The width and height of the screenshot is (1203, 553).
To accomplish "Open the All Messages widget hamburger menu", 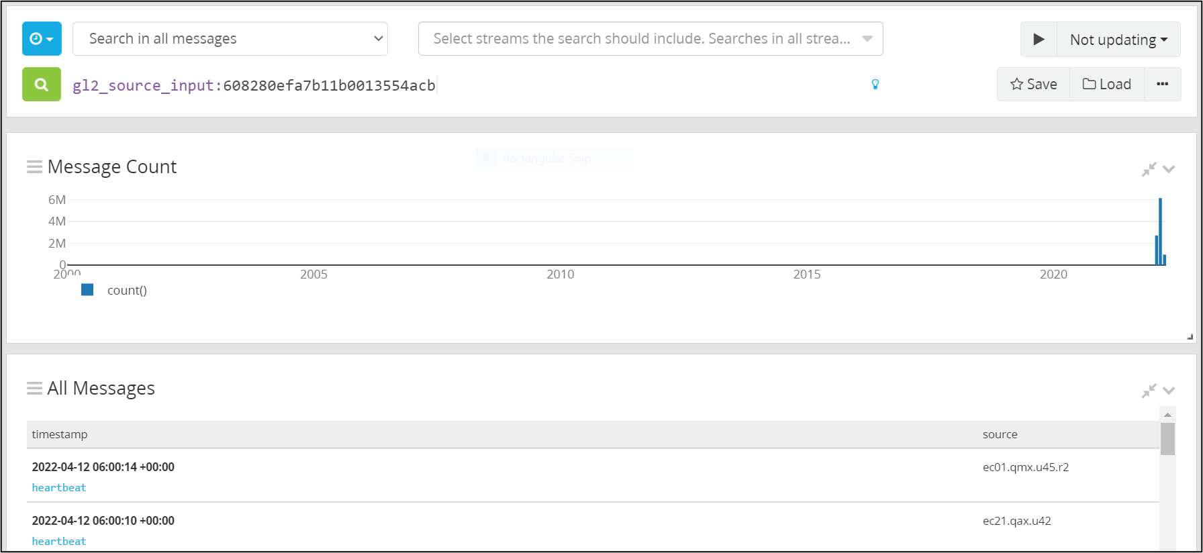I will click(34, 387).
